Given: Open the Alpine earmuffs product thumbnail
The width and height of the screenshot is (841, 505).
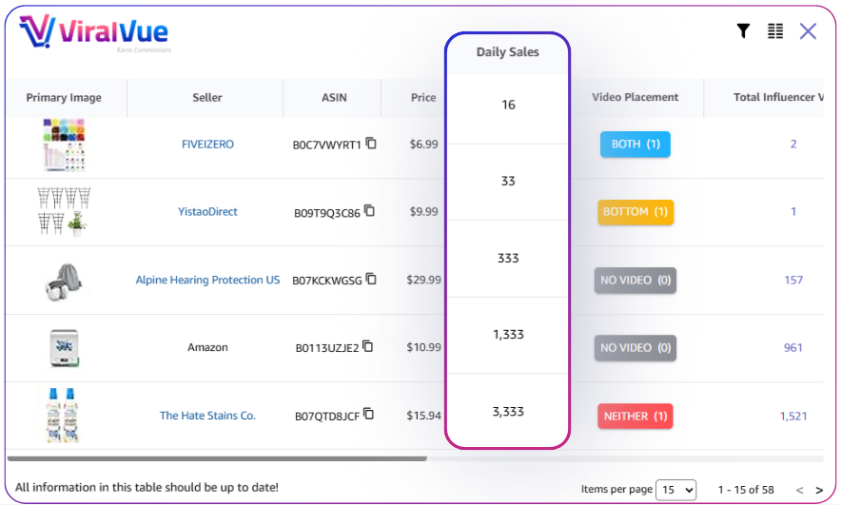Looking at the screenshot, I should (64, 281).
